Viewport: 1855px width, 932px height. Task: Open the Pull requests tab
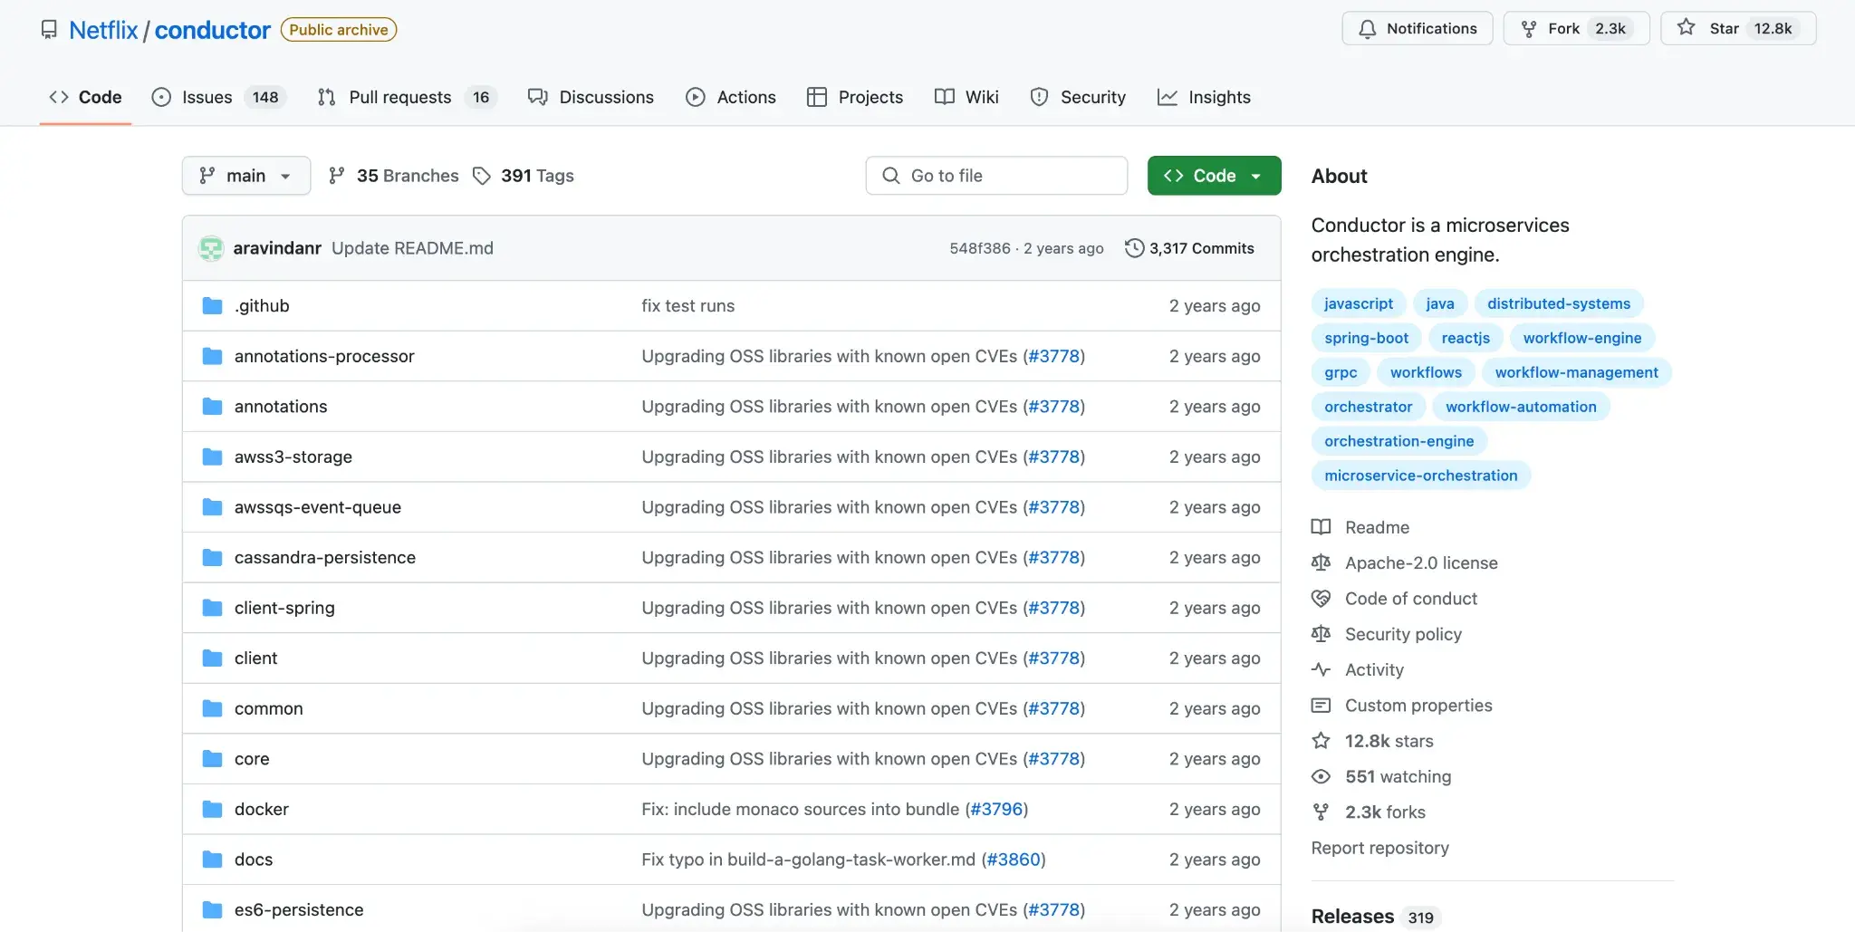click(x=408, y=97)
